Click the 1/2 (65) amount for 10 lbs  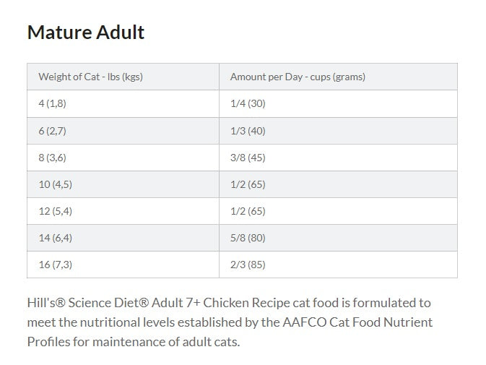[x=338, y=184]
